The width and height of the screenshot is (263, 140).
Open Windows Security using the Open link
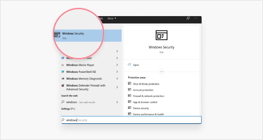click(x=136, y=65)
